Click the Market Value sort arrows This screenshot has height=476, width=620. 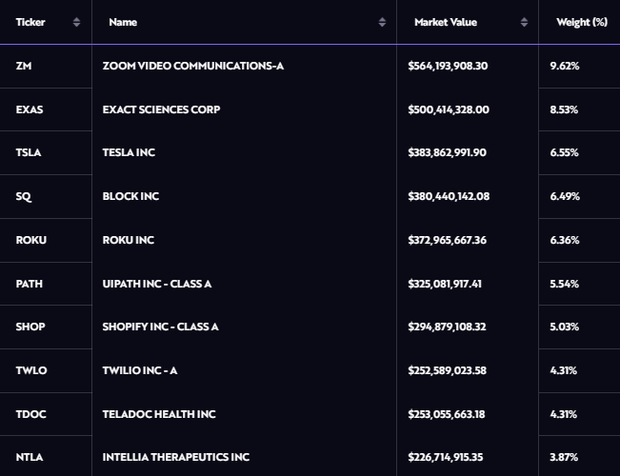click(x=524, y=22)
